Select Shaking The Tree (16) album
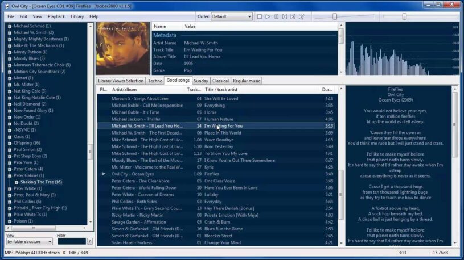464x260 pixels. tap(41, 182)
